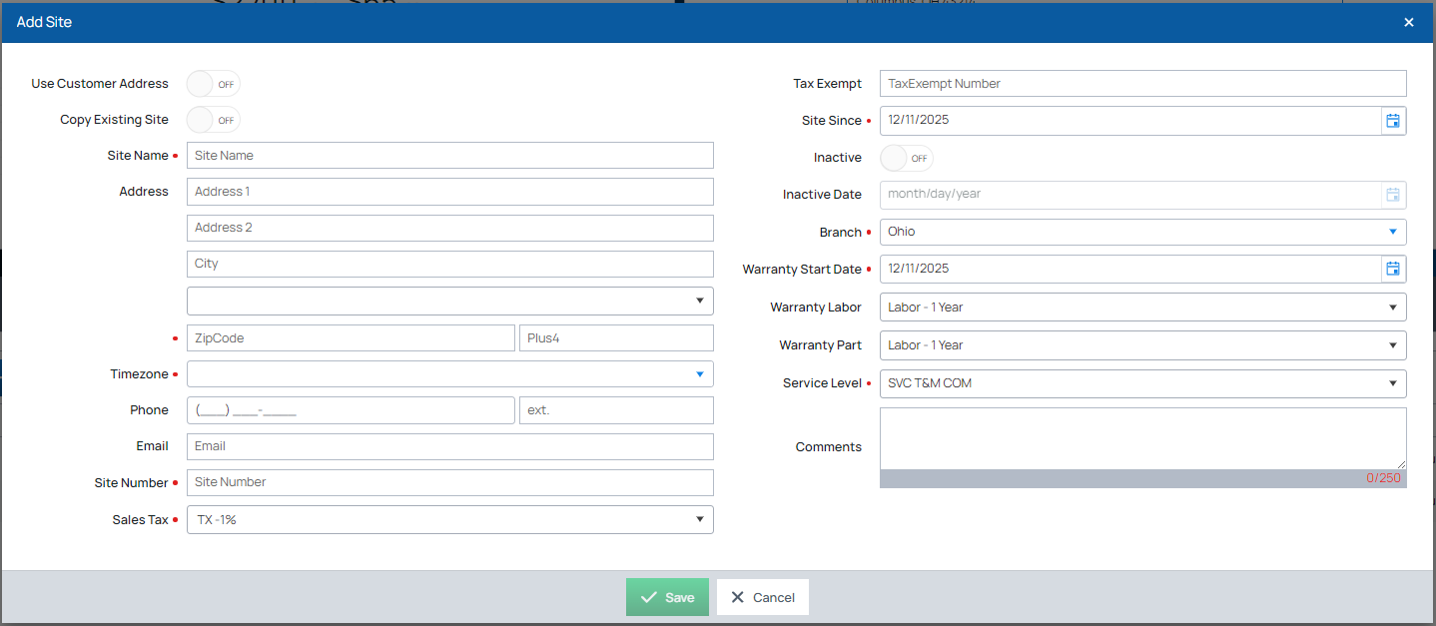Click the Warranty Start Date text field
The height and width of the screenshot is (626, 1436).
(1130, 269)
